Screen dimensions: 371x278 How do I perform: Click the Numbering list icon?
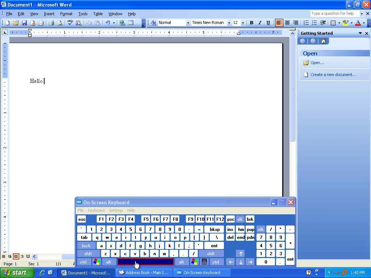[x=306, y=23]
